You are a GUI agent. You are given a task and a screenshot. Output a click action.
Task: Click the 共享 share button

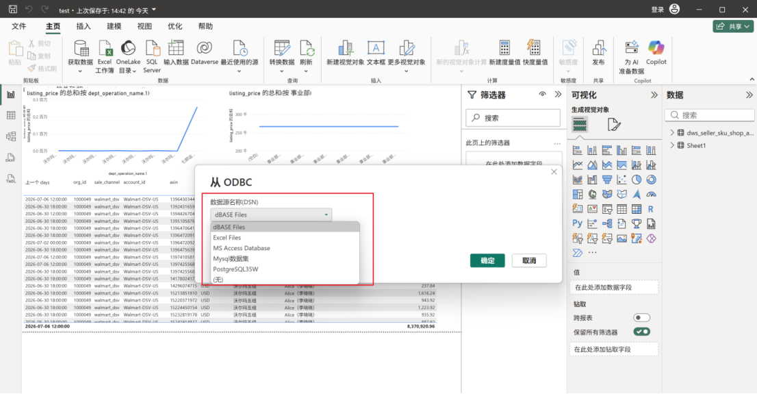pyautogui.click(x=733, y=26)
